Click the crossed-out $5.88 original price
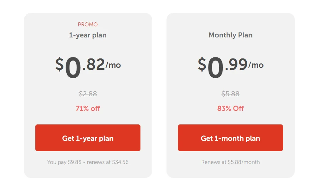Viewport: 318px width, 190px height. (x=230, y=94)
